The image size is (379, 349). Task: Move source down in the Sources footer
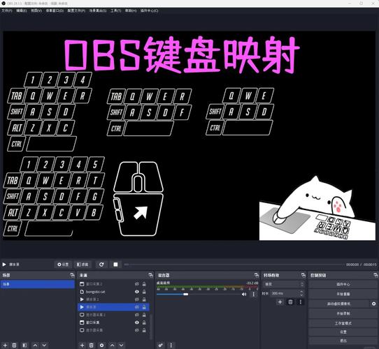coord(122,346)
